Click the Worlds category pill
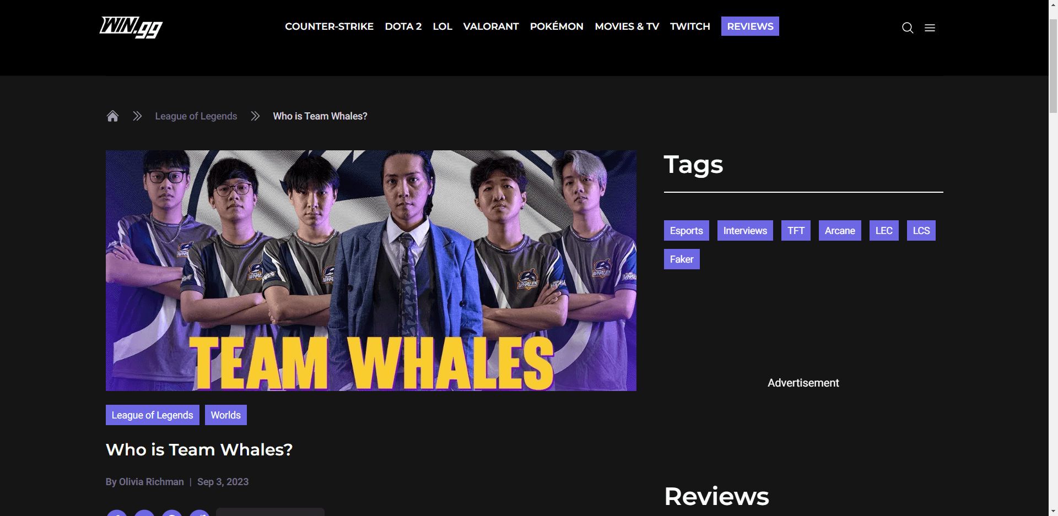The height and width of the screenshot is (516, 1058). (225, 415)
